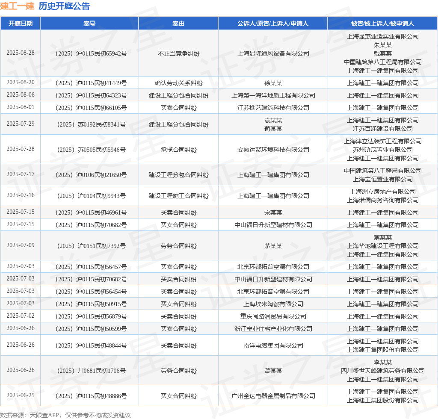Select defendant 上海华地建设工程有限公司
This screenshot has height=419, width=438.
pyautogui.click(x=383, y=246)
